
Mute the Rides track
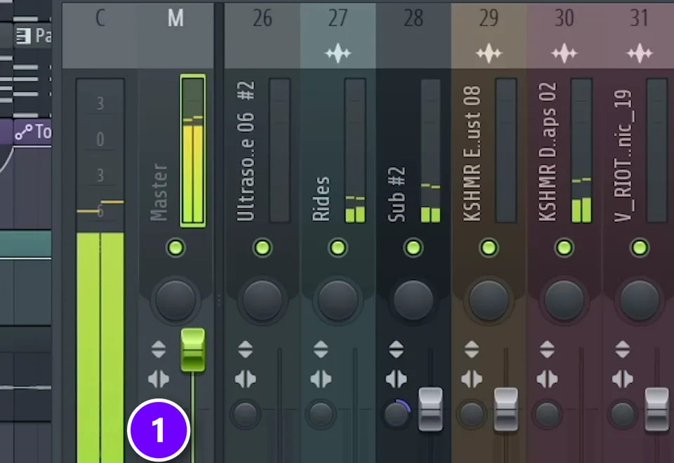tap(338, 248)
